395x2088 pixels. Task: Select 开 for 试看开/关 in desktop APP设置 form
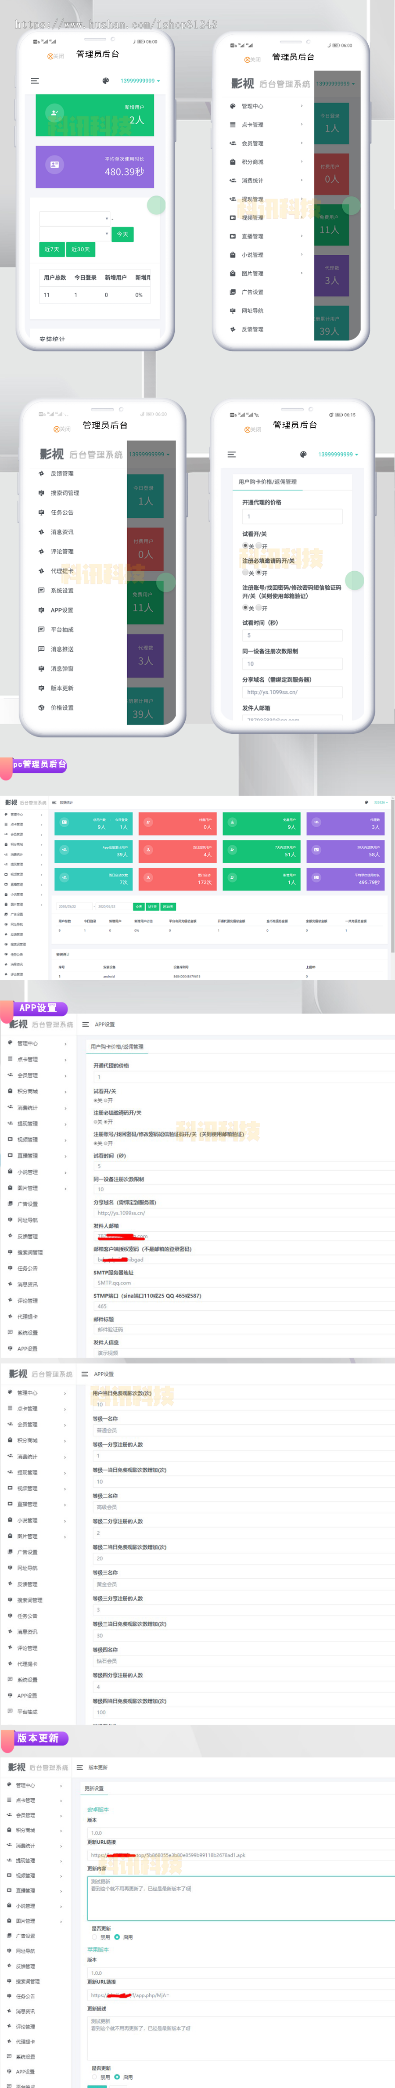pos(105,1101)
